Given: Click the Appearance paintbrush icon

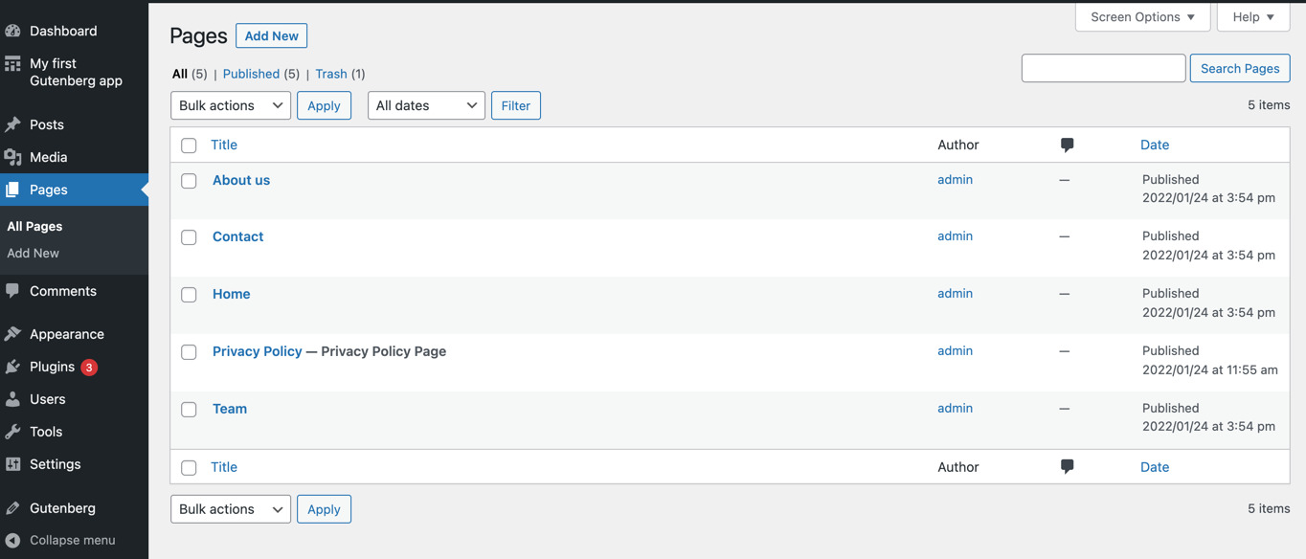Looking at the screenshot, I should coord(12,334).
